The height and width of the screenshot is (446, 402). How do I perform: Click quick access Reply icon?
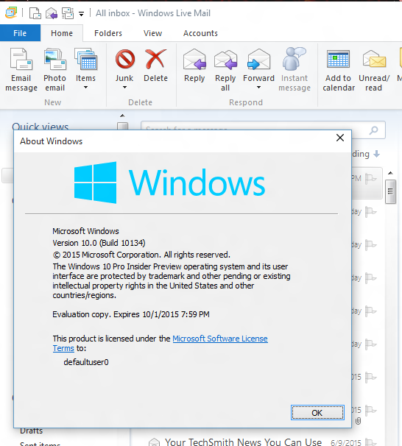coord(52,13)
